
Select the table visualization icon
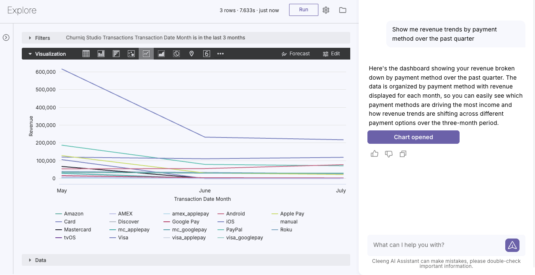(86, 54)
